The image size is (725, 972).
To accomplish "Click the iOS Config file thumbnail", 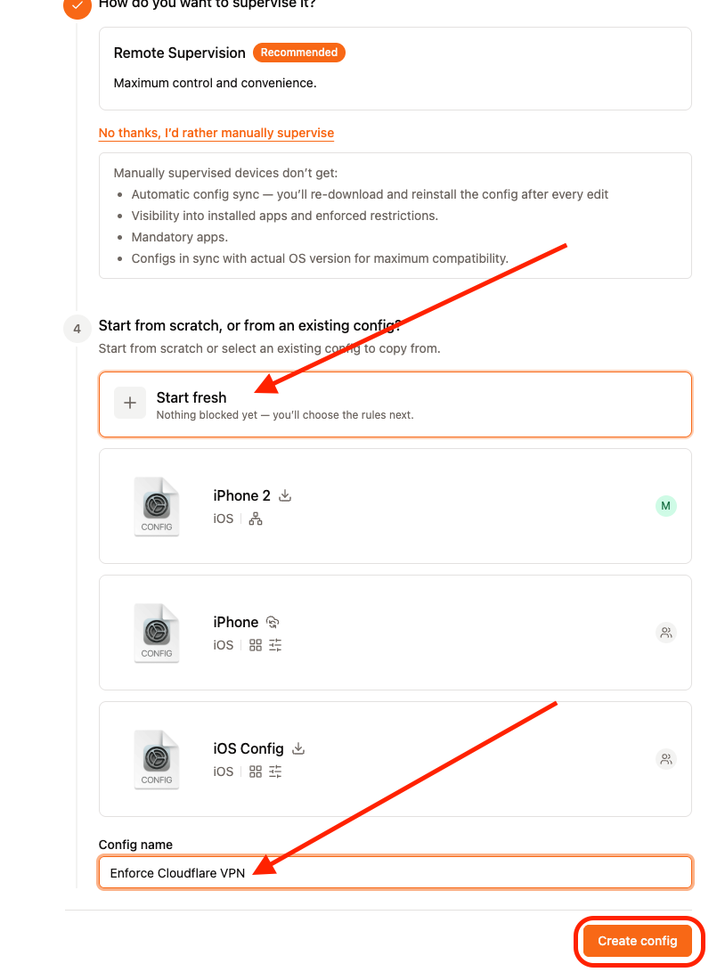I will pyautogui.click(x=157, y=759).
